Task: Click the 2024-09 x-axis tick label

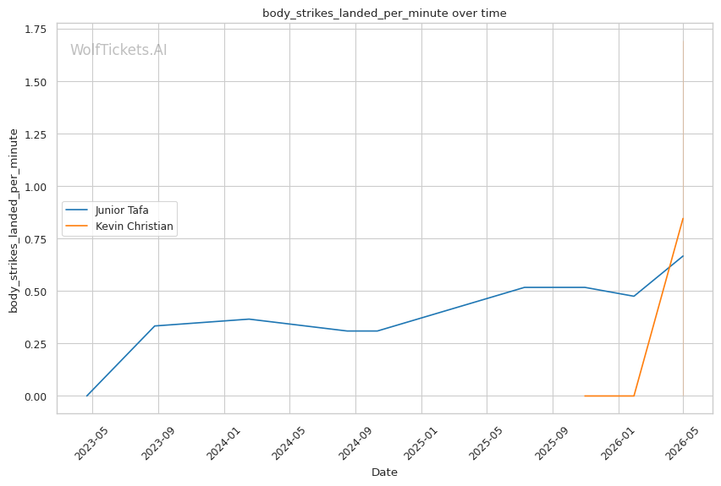Action: tap(355, 442)
